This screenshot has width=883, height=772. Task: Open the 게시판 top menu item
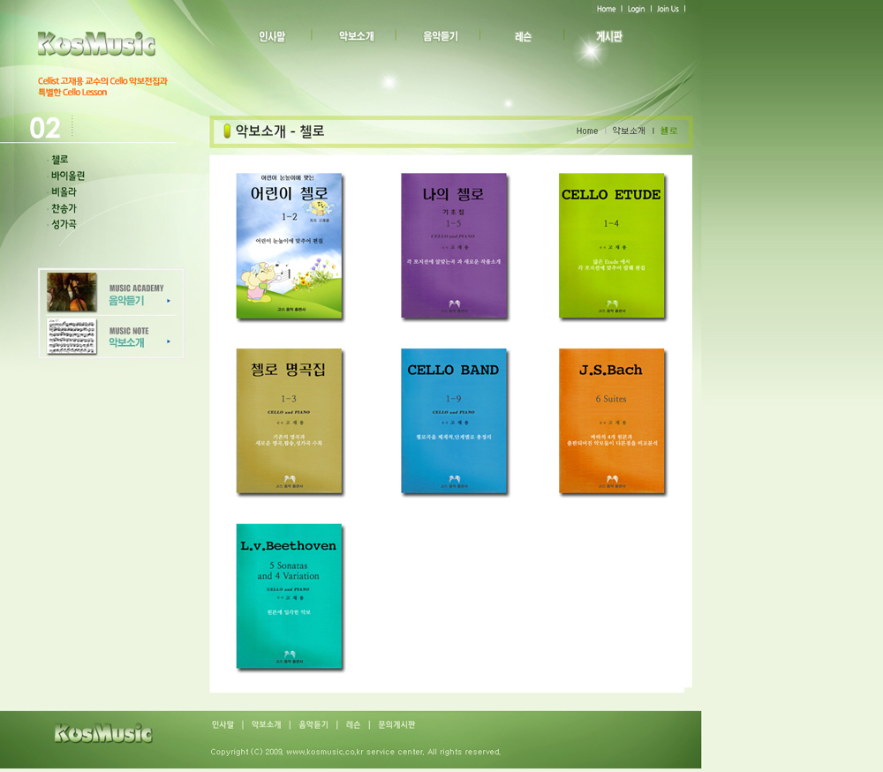pos(608,37)
